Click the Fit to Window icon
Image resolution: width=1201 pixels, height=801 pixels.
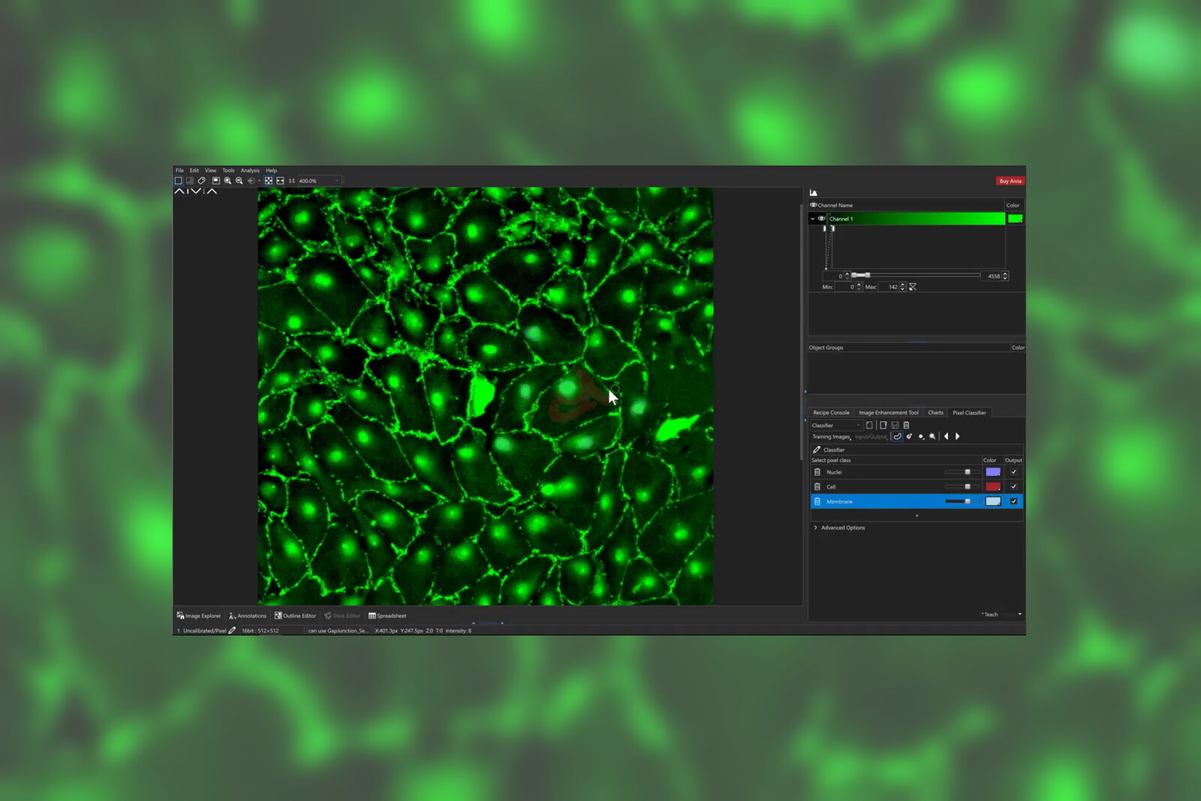[268, 180]
